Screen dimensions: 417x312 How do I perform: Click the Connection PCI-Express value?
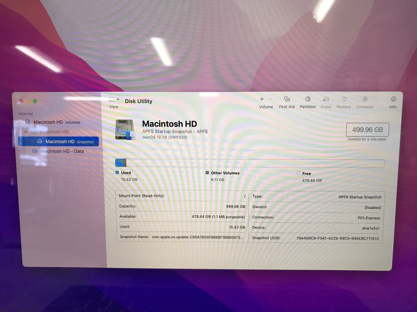pyautogui.click(x=369, y=218)
